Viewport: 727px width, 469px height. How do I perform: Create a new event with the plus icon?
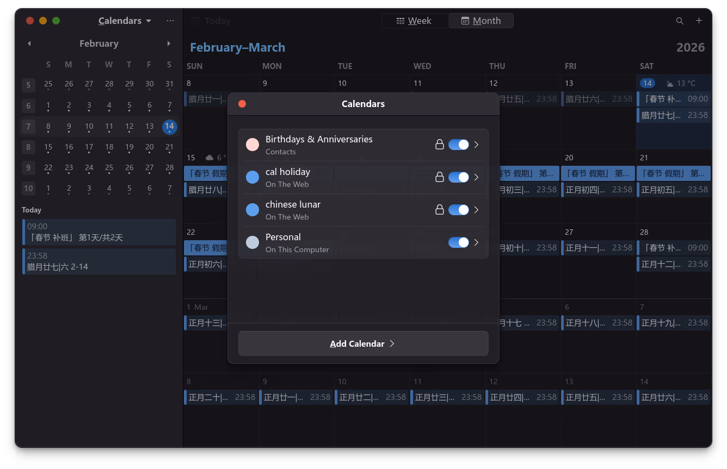(x=699, y=21)
